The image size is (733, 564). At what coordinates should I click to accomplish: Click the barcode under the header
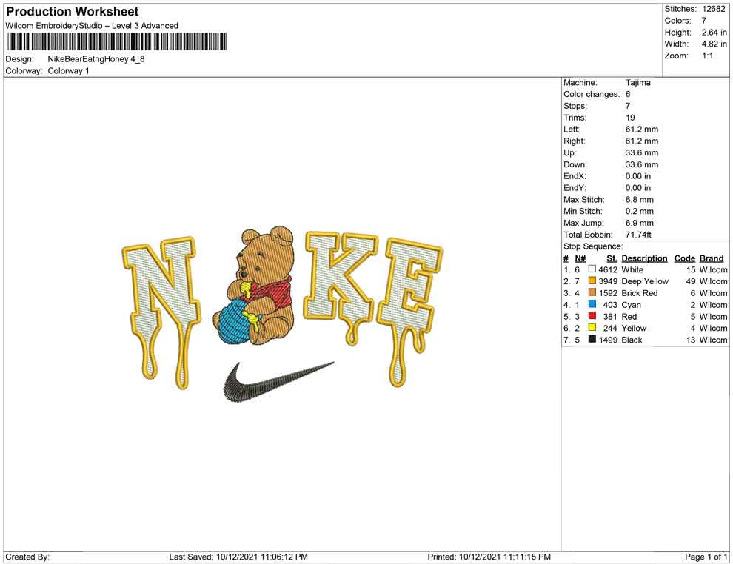[116, 41]
